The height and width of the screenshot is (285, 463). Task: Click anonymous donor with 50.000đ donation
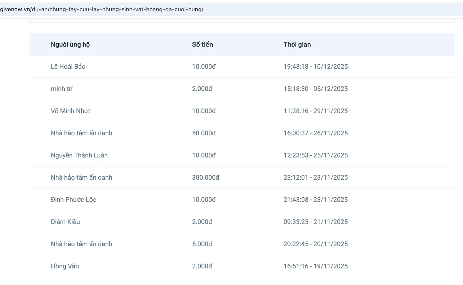[x=81, y=133]
